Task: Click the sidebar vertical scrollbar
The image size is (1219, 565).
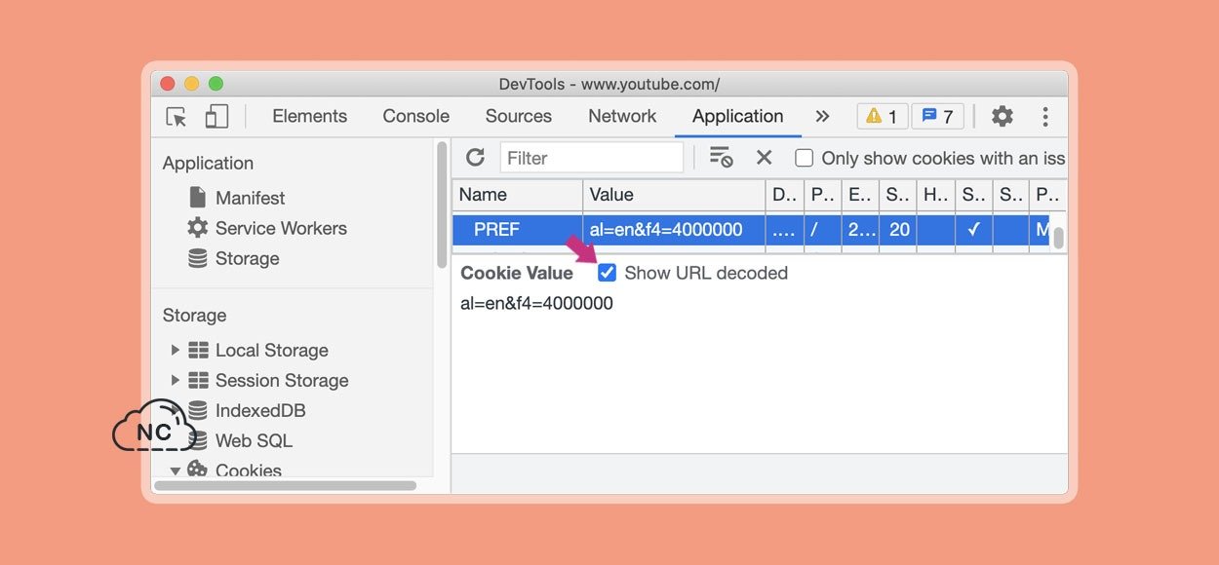Action: tap(442, 205)
